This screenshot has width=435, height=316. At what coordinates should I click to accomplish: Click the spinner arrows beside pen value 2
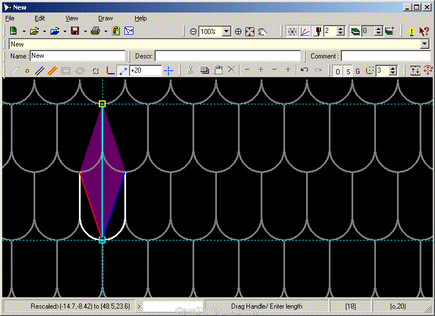(341, 31)
